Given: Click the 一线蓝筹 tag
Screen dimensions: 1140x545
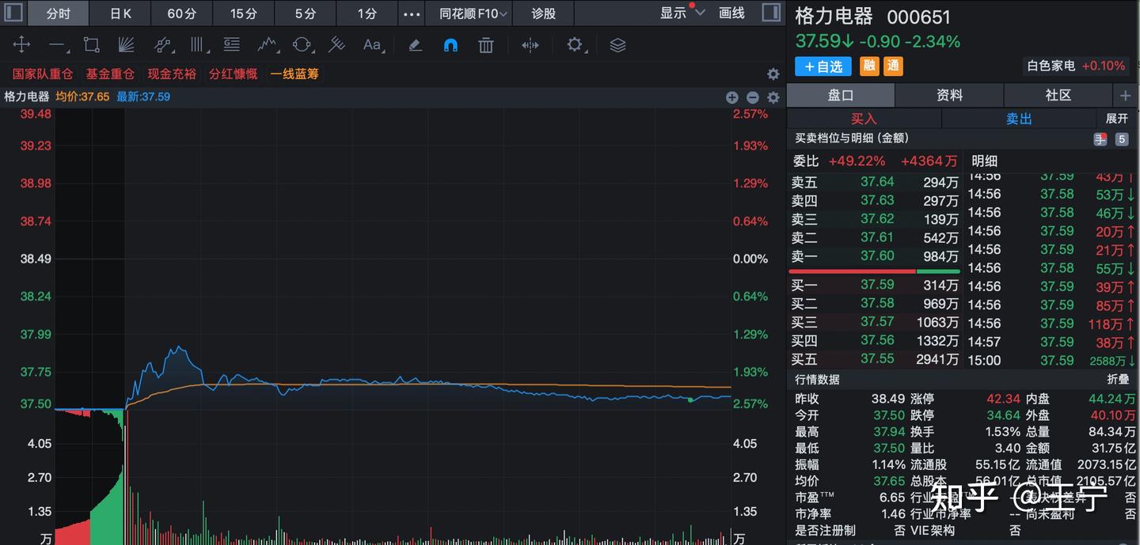Looking at the screenshot, I should coord(294,74).
